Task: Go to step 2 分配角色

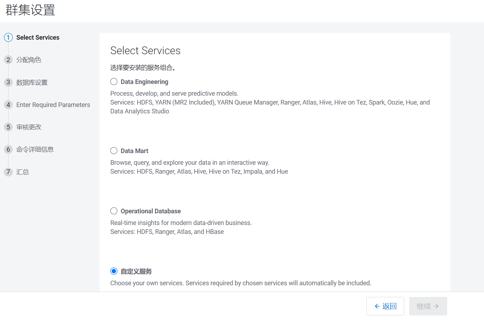Action: point(29,60)
